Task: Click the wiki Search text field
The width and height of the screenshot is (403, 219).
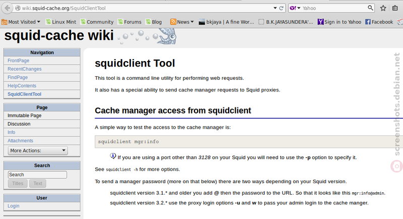Action: [x=37, y=175]
